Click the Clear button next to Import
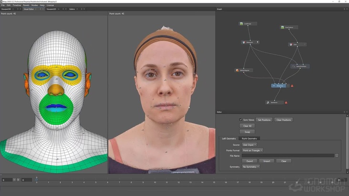 point(284,161)
